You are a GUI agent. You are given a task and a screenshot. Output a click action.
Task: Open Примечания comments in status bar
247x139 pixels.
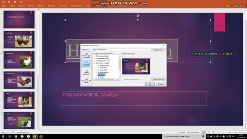[193, 132]
